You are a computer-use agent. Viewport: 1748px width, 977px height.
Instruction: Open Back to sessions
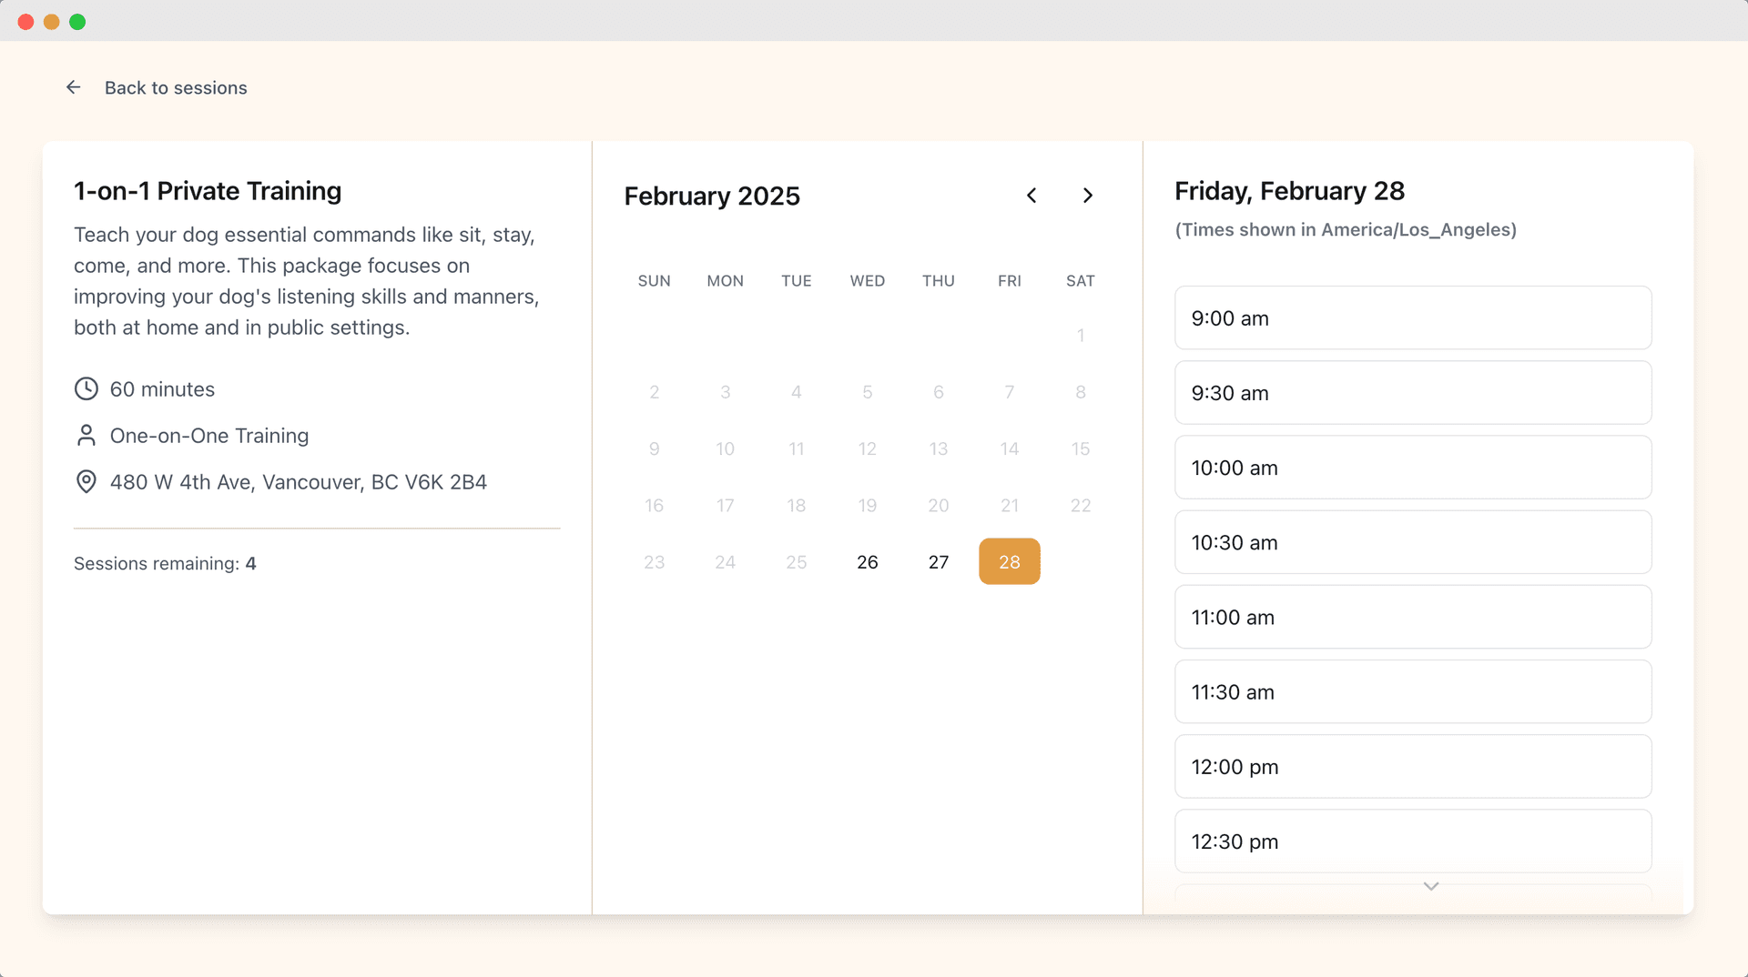coord(176,87)
